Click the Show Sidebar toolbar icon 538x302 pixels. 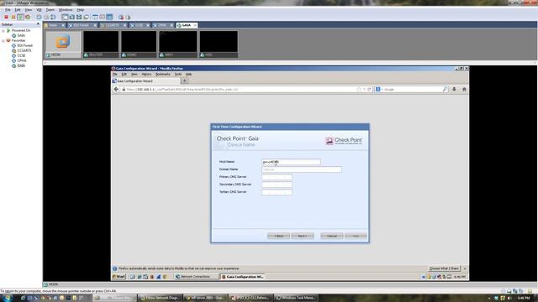(x=65, y=17)
